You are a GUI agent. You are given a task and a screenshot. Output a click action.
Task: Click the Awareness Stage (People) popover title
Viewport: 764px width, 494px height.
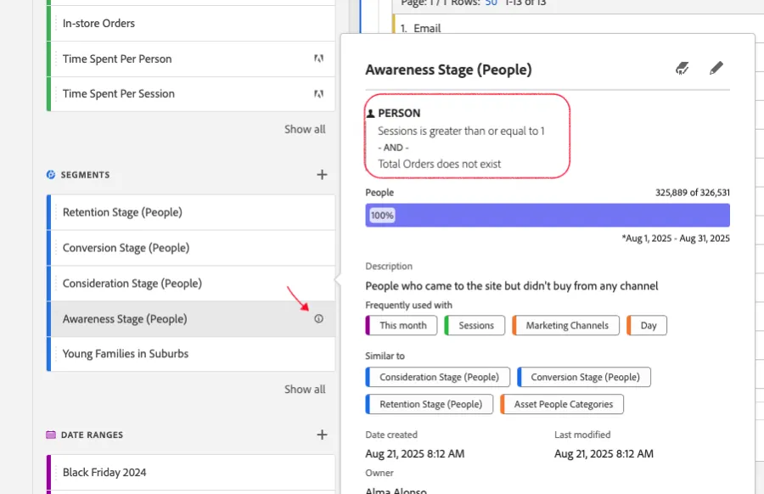[x=448, y=70]
